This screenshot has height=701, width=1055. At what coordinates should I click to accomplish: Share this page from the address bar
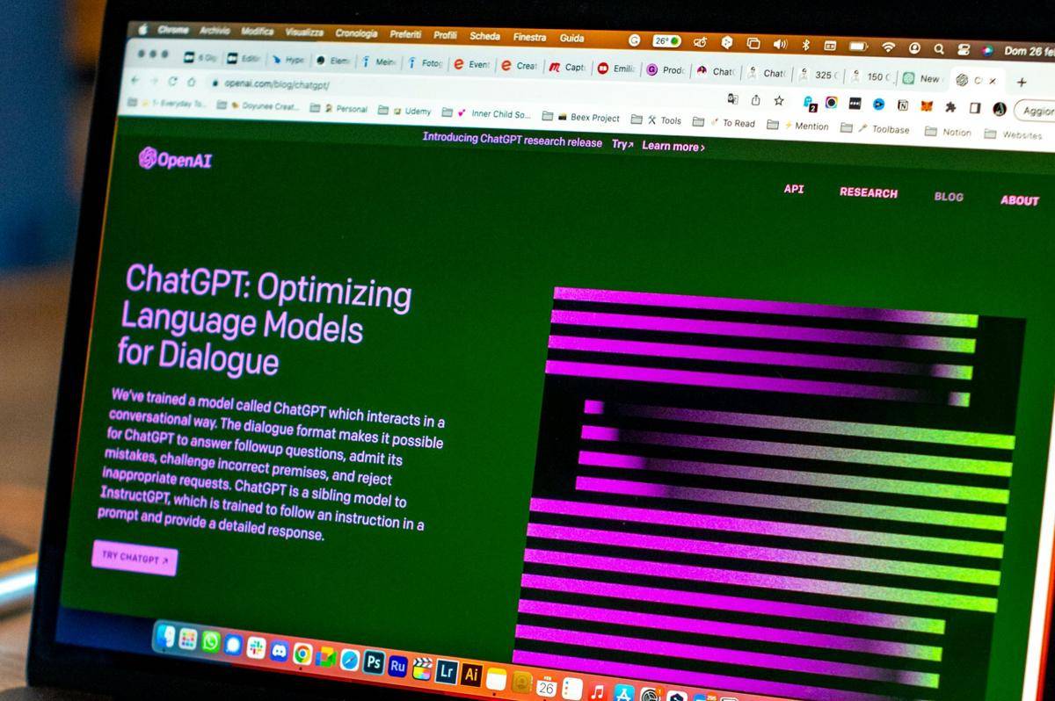[755, 100]
